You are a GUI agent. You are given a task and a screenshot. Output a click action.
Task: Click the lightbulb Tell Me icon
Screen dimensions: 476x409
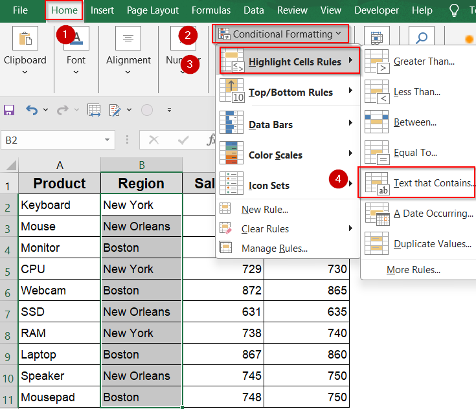tap(454, 10)
